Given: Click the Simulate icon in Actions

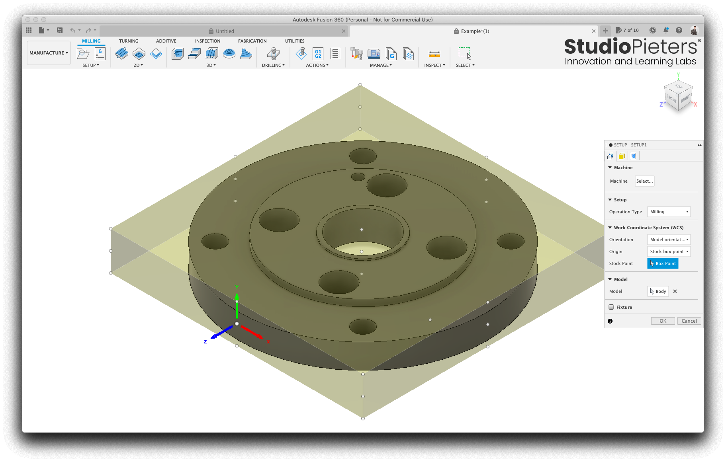Looking at the screenshot, I should (301, 54).
